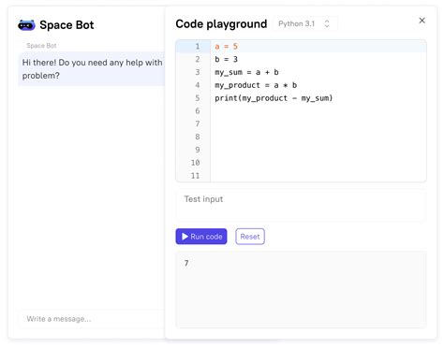
Task: Click the Space Bot sender label
Action: click(41, 46)
